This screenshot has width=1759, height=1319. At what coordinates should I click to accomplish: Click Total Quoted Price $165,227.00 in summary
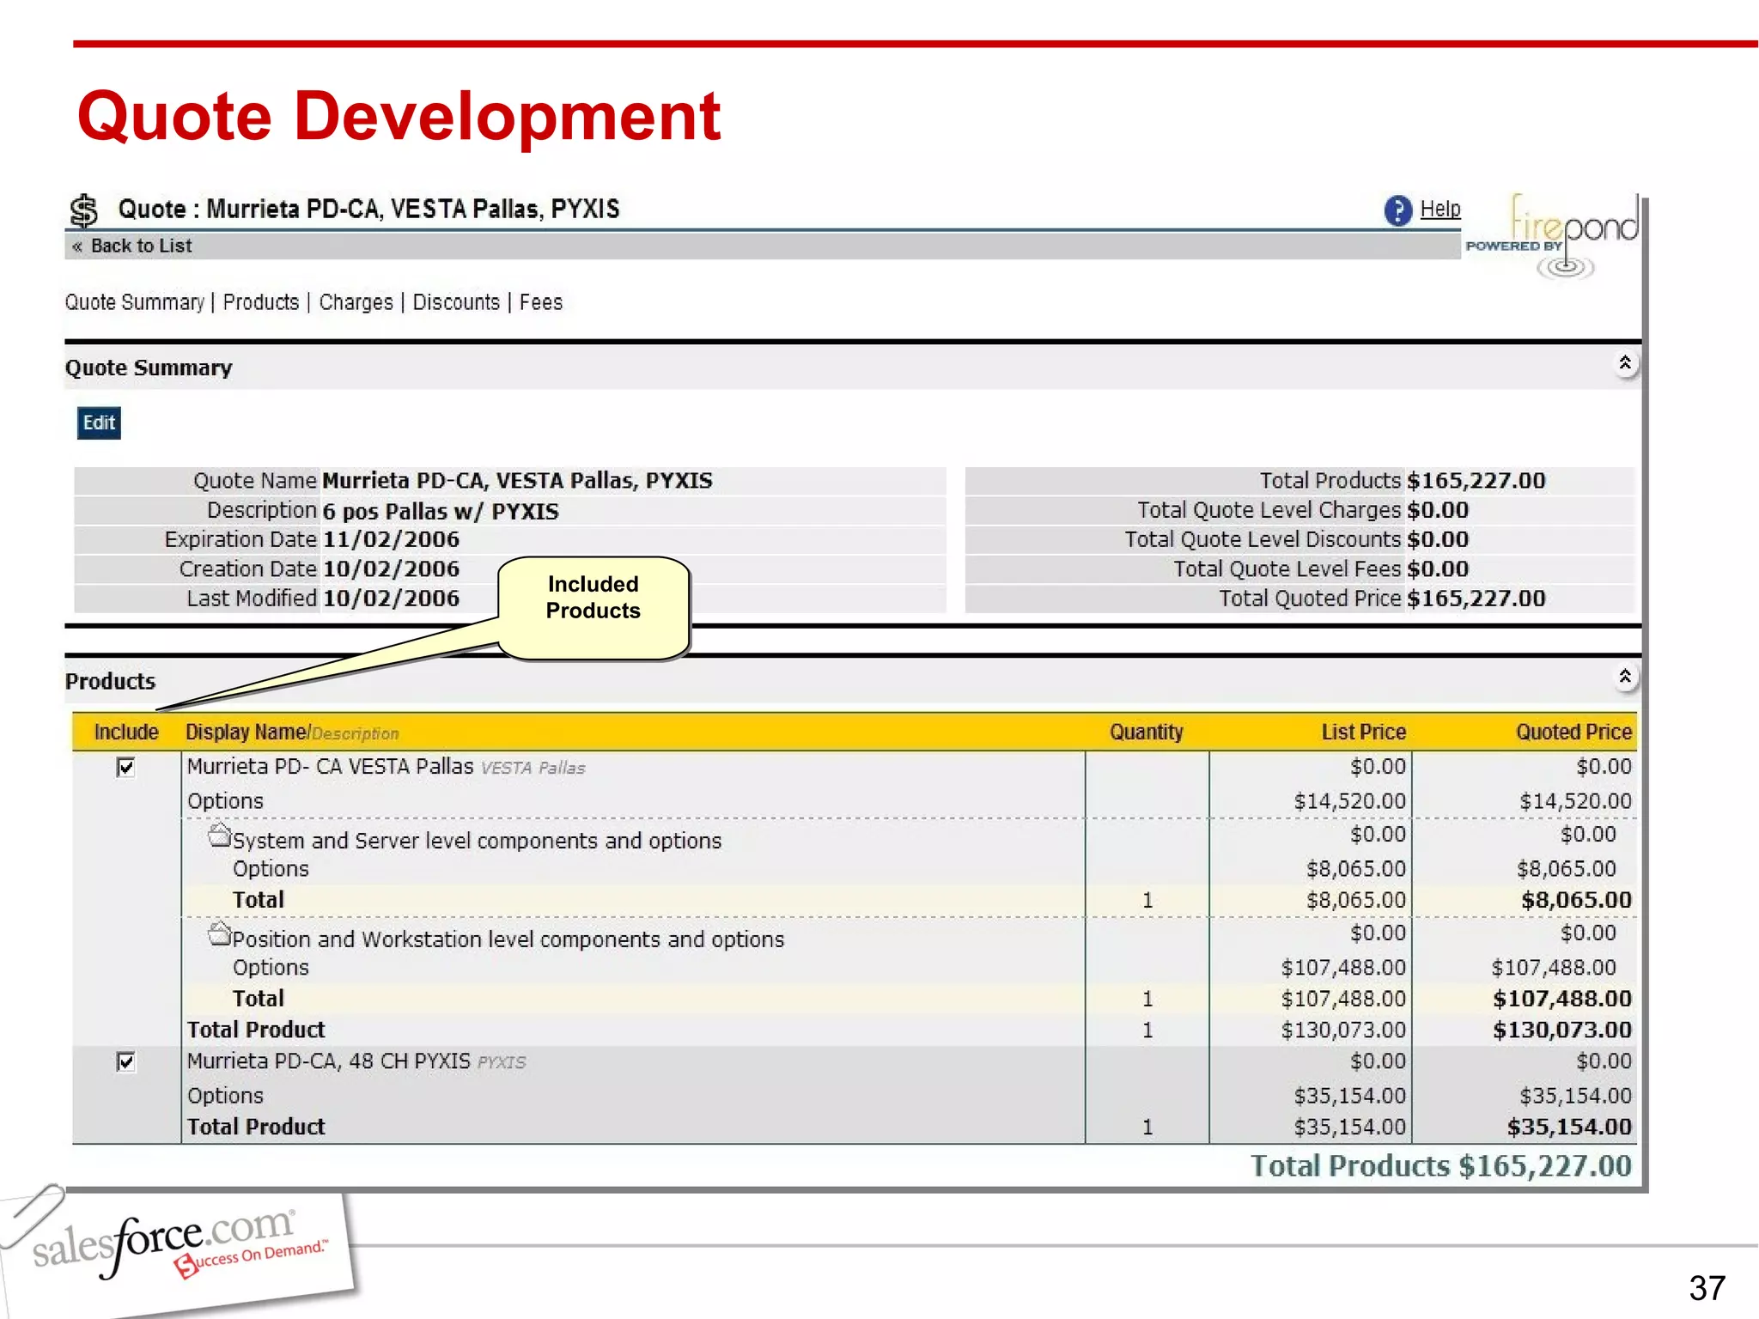[1476, 599]
